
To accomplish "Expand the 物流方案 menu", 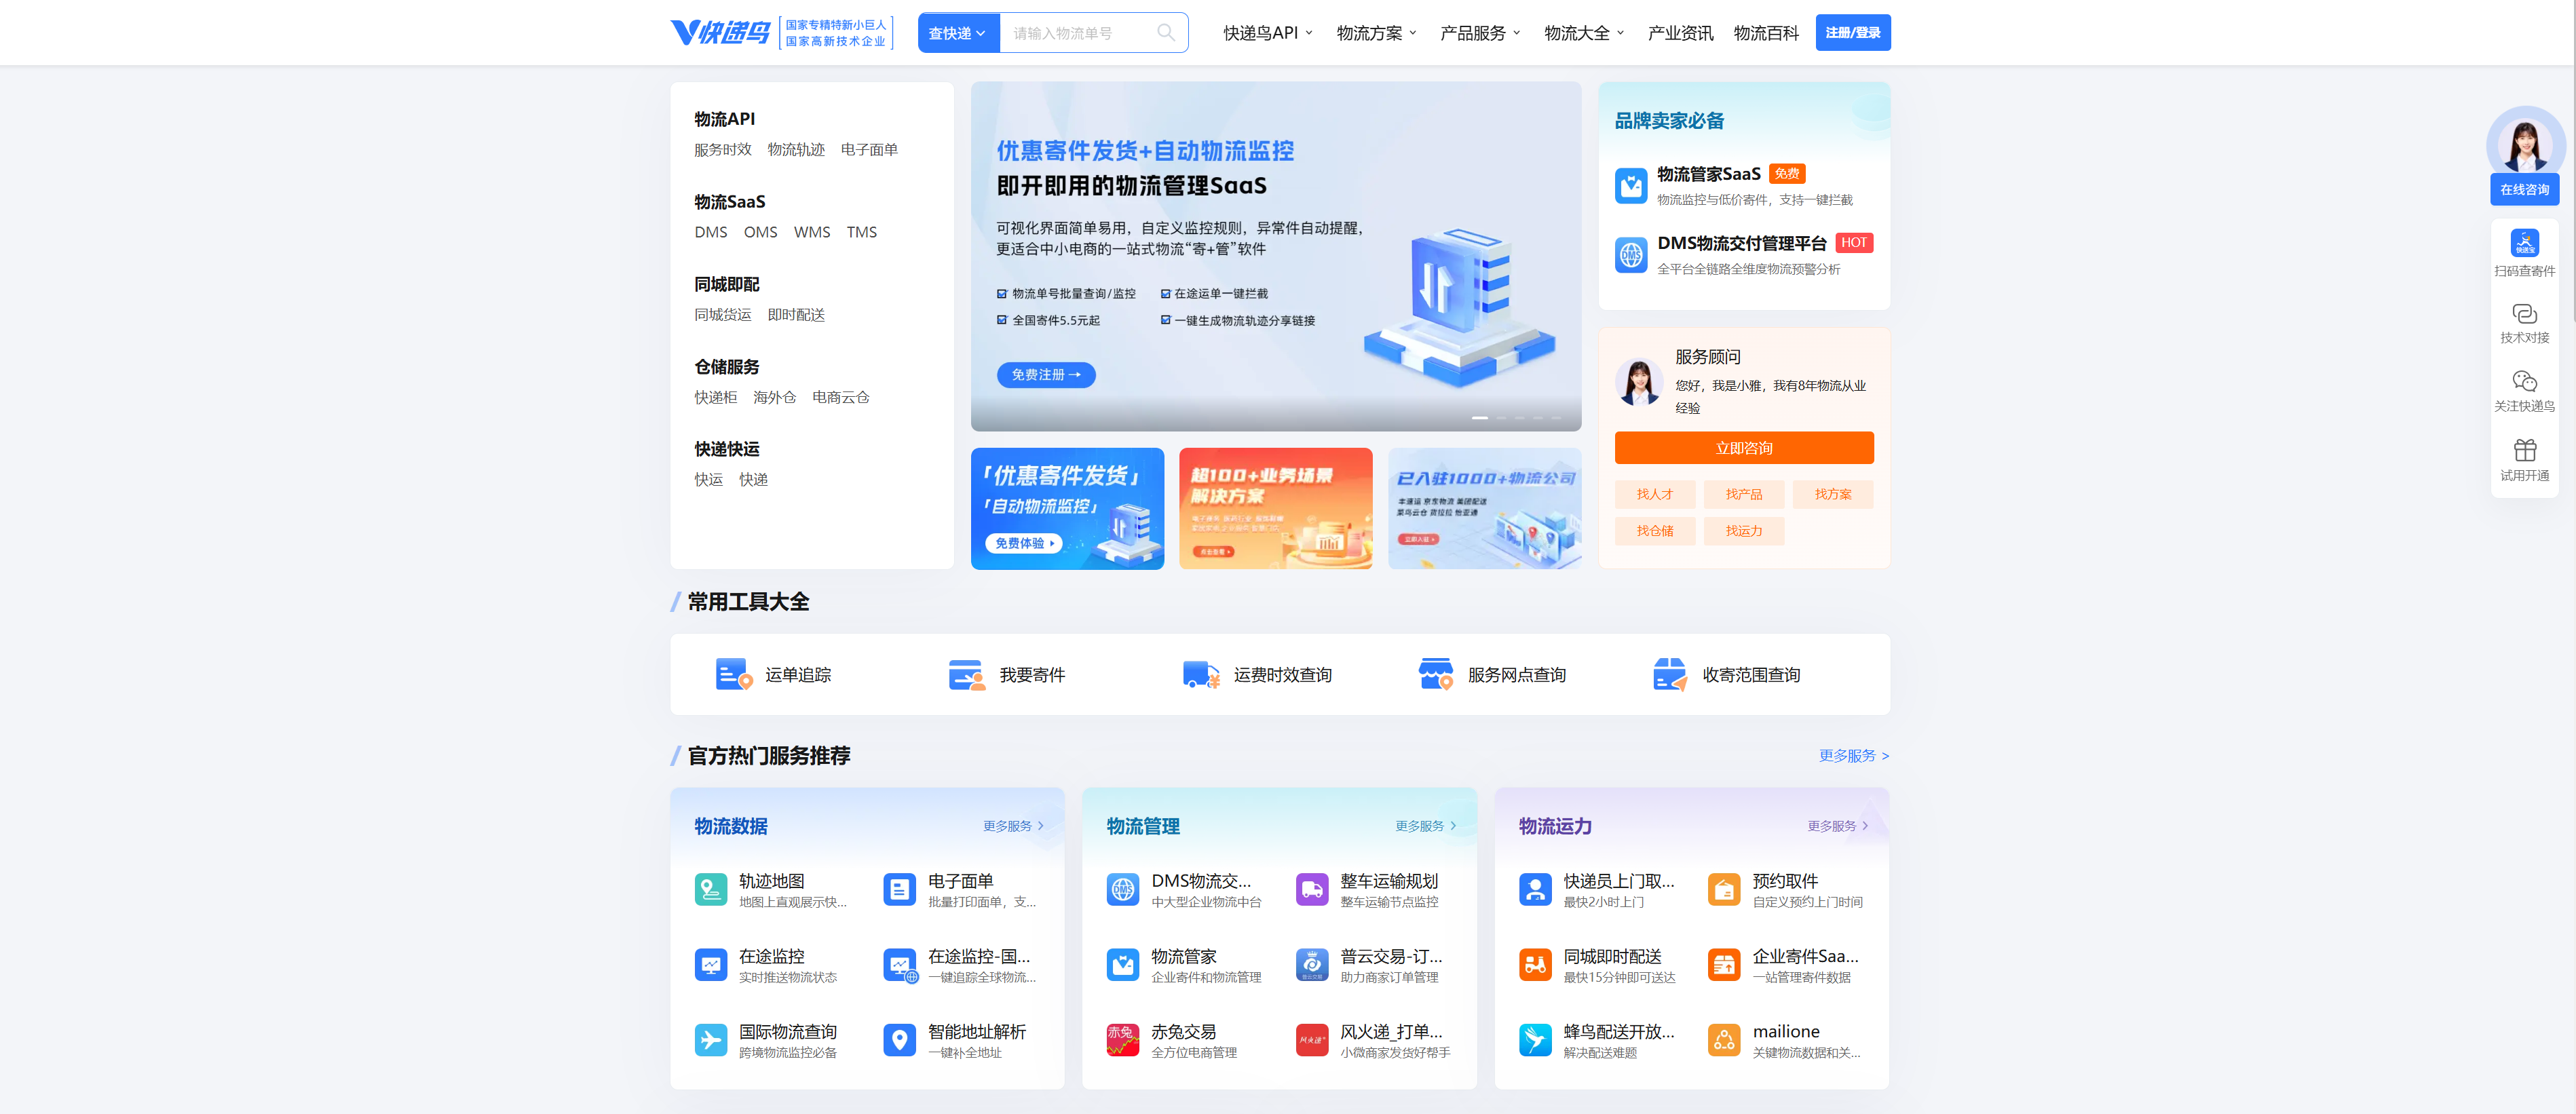I will coord(1376,33).
